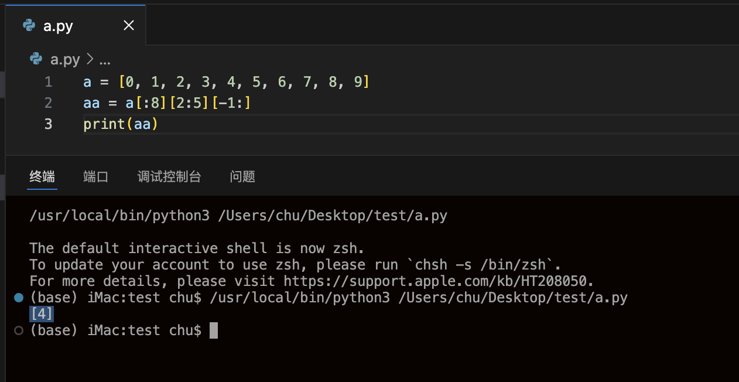The image size is (739, 382).
Task: Open the breadcrumb ellipsis symbol dropdown
Action: [105, 59]
